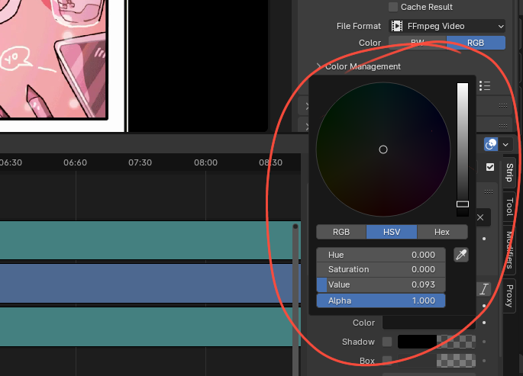
Task: Click animate dot beside the Shadow row
Action: [484, 342]
